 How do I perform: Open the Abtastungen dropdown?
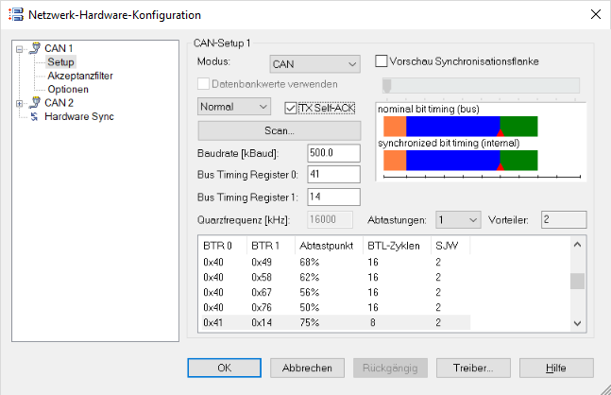(x=458, y=220)
